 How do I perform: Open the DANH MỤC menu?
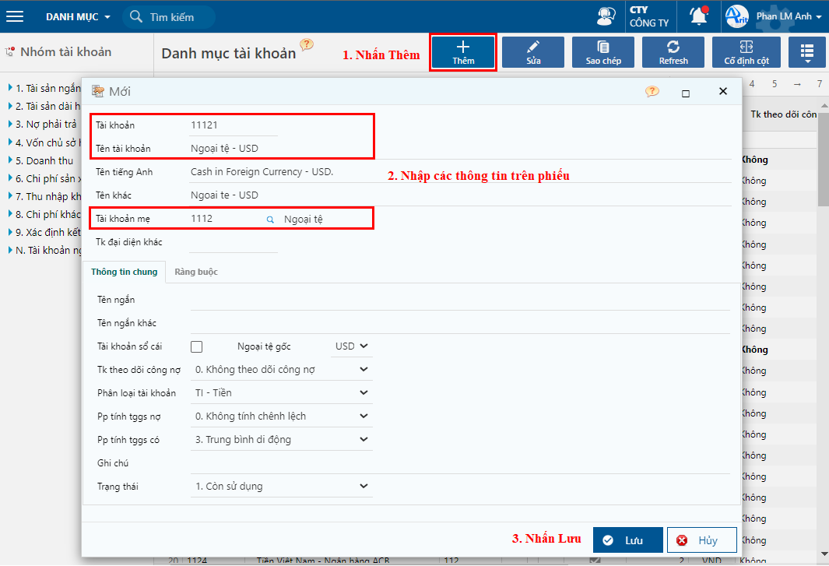[x=78, y=16]
